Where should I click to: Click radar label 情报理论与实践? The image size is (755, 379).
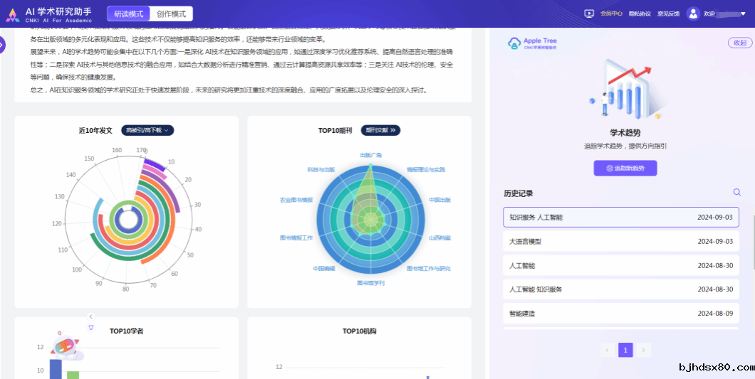(x=426, y=170)
